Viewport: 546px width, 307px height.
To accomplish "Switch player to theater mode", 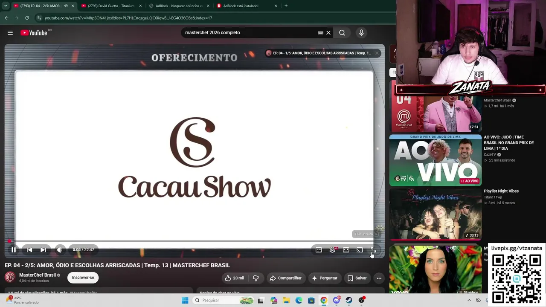I will click(346, 250).
